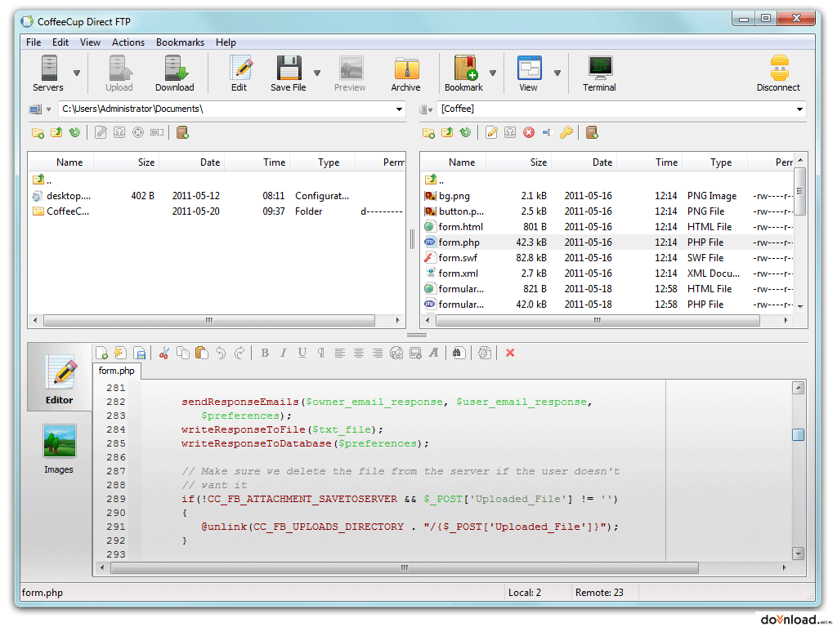Open the View menu
The height and width of the screenshot is (627, 837).
(x=90, y=42)
